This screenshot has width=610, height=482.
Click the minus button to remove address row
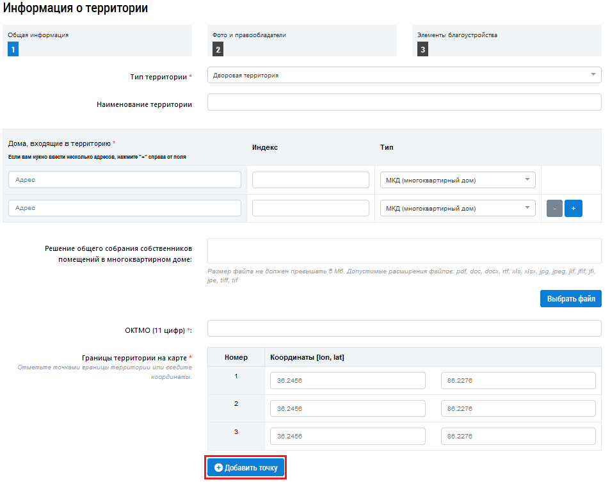(554, 208)
